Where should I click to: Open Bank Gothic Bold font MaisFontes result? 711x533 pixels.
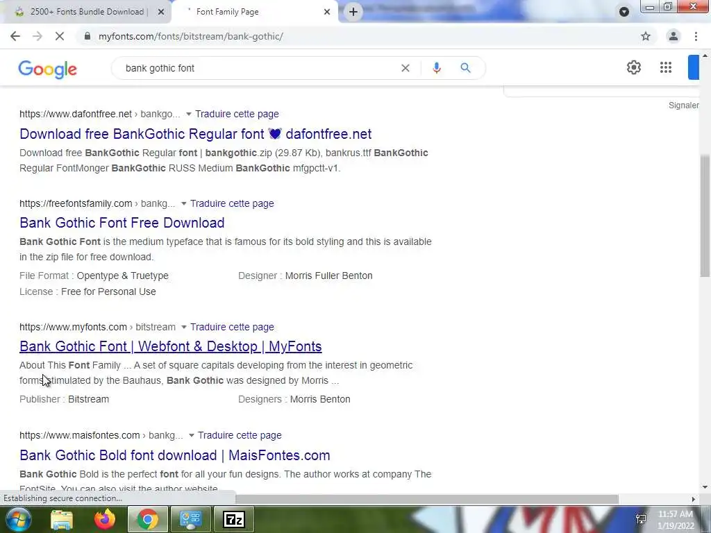tap(174, 455)
